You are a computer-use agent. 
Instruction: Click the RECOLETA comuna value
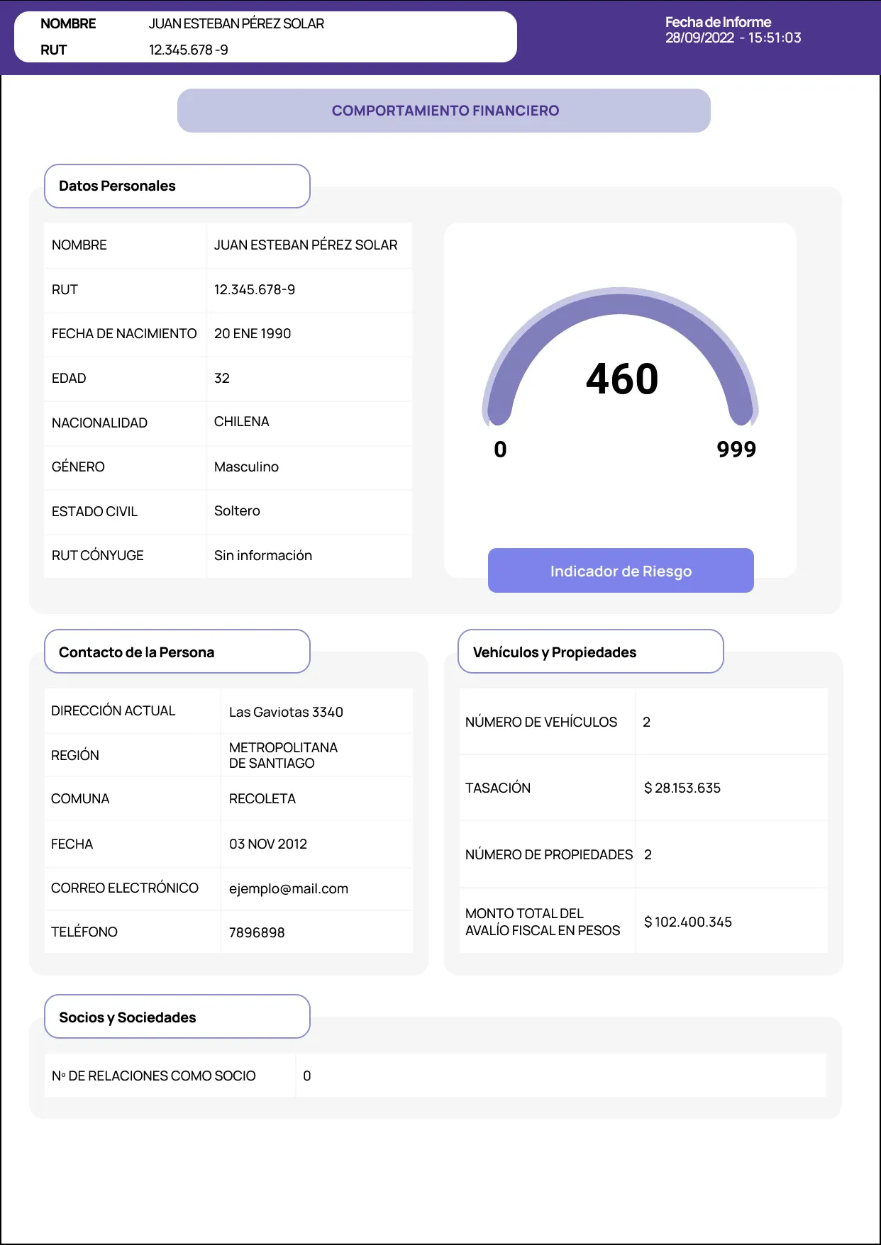pos(262,798)
